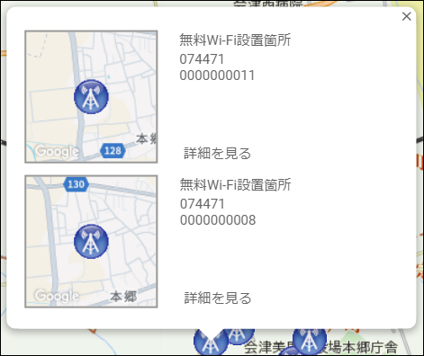Close the Wi-Fi location popup
This screenshot has width=424, height=356.
(x=406, y=16)
